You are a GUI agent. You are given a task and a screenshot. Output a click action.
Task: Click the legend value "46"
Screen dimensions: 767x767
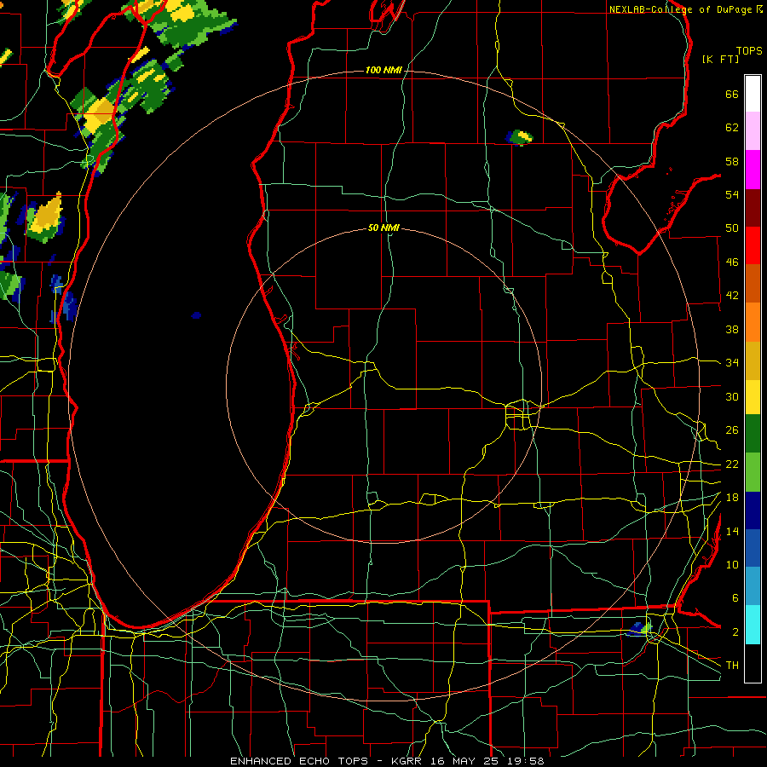pyautogui.click(x=732, y=262)
